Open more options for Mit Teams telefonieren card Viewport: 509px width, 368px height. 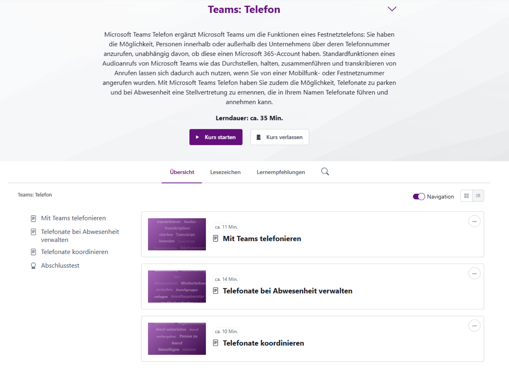click(x=474, y=221)
